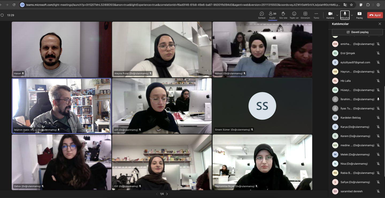The width and height of the screenshot is (385, 198).
Task: Open the Sohbet chat panel
Action: point(262,15)
